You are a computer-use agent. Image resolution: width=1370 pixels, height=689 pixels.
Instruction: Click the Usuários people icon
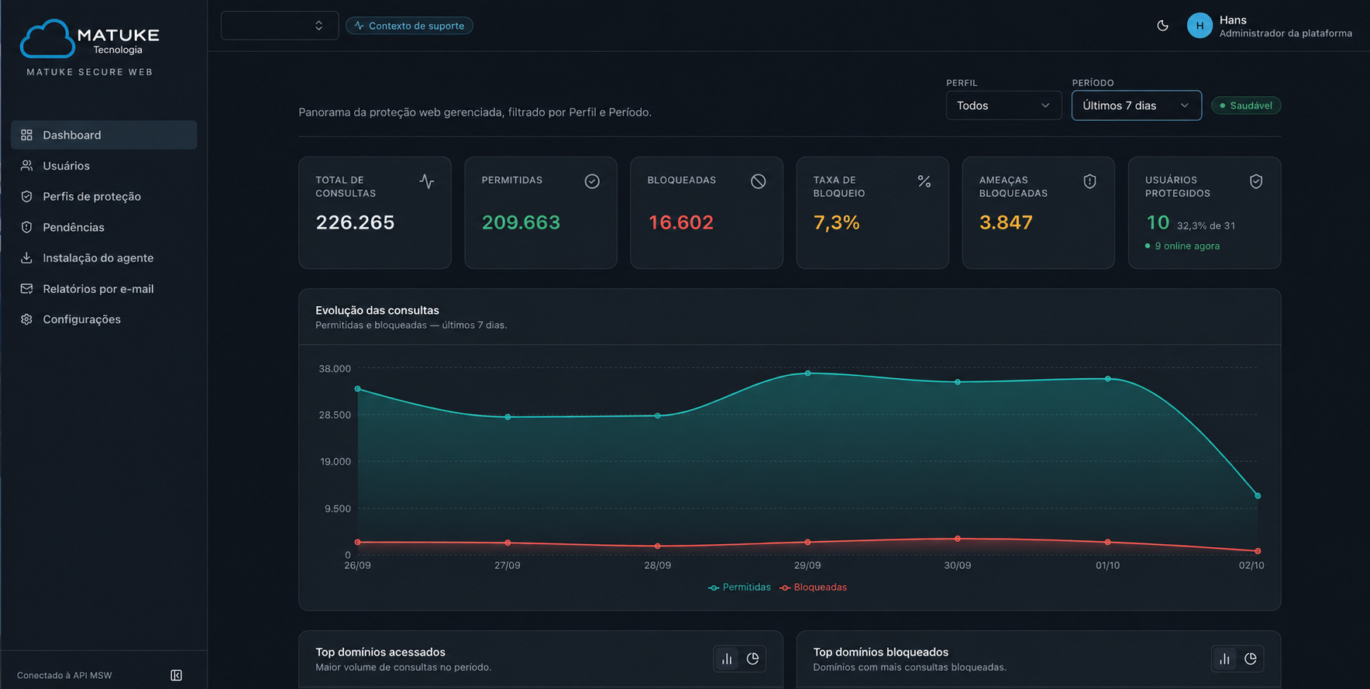[x=26, y=166]
